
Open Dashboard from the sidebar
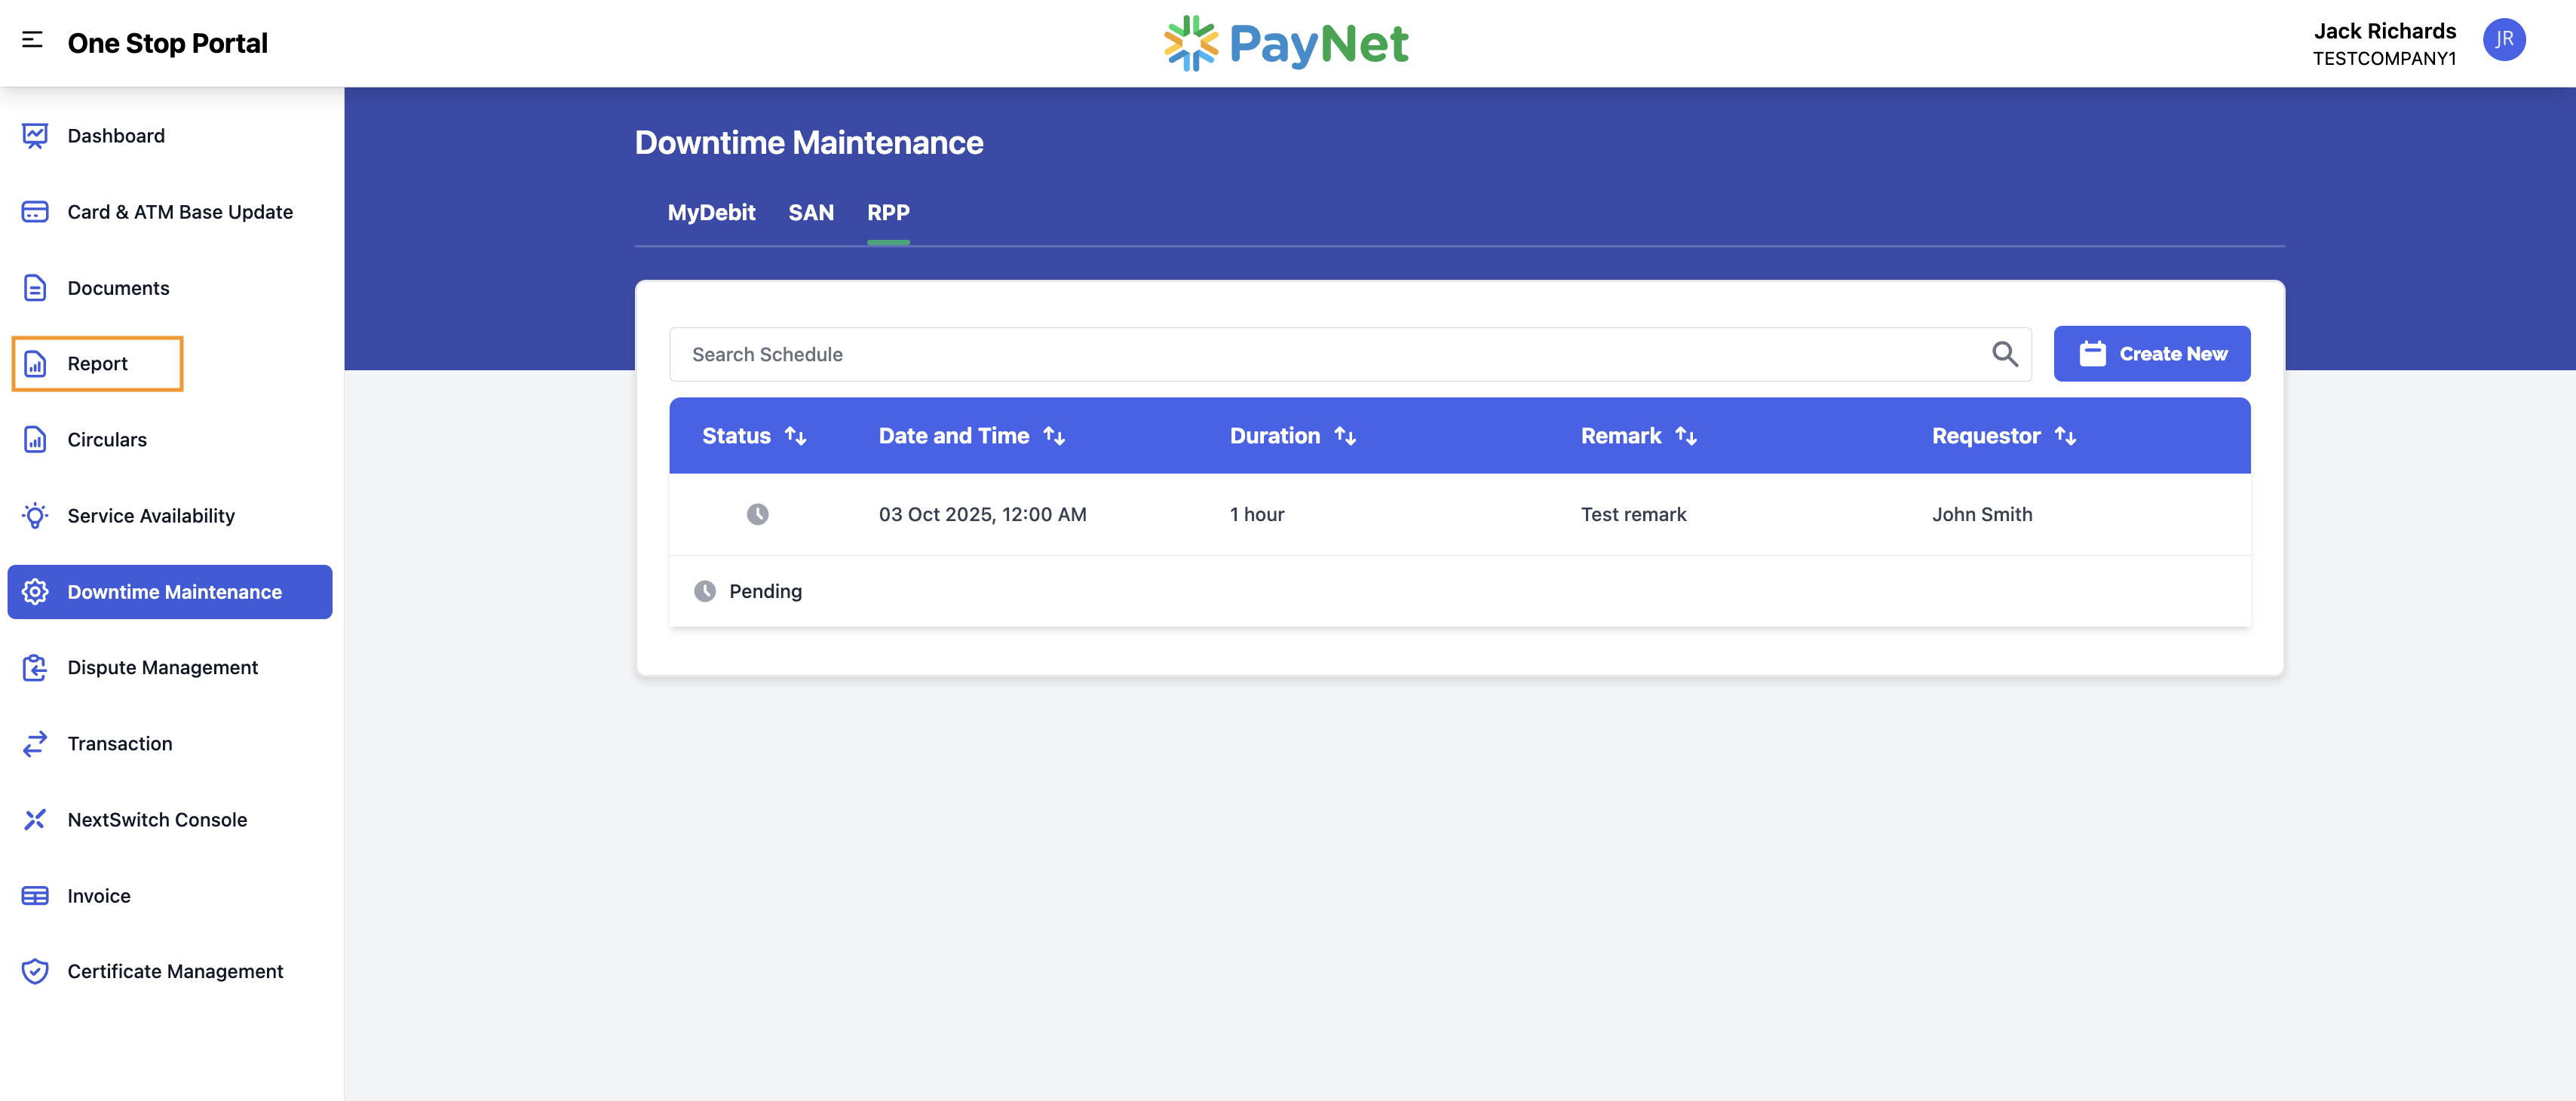[115, 135]
